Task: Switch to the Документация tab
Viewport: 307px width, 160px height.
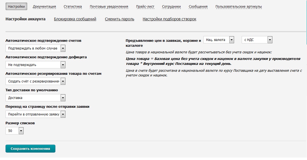Action: point(44,7)
